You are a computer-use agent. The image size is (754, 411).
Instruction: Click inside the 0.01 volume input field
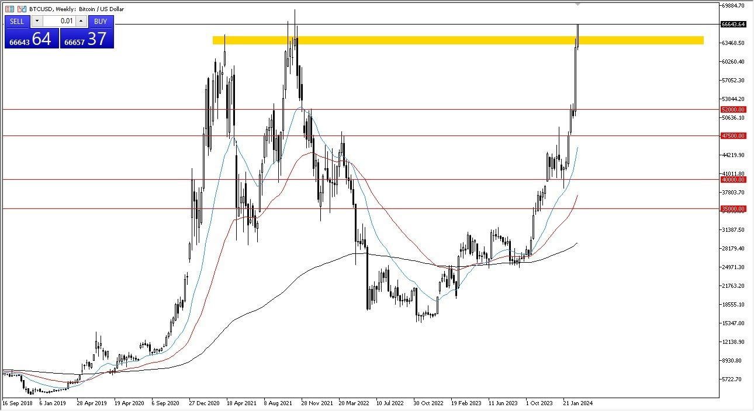pos(58,21)
